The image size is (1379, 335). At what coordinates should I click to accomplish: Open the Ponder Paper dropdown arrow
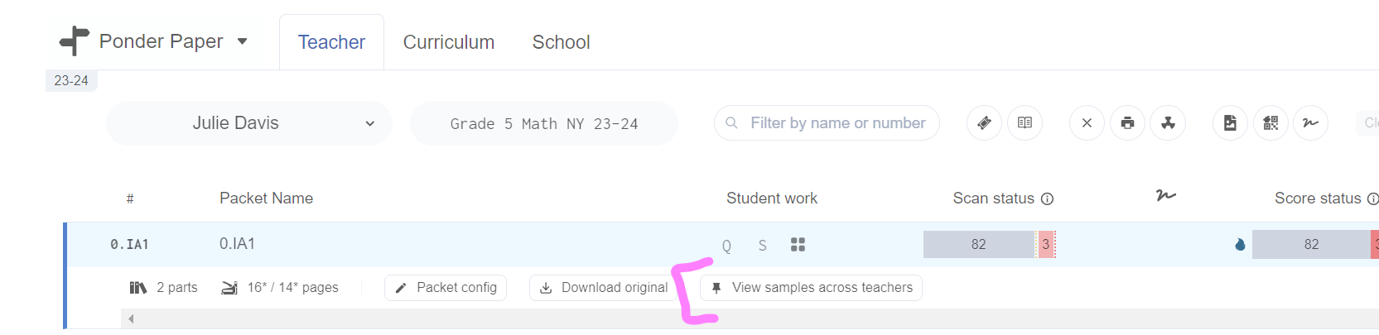pyautogui.click(x=243, y=41)
